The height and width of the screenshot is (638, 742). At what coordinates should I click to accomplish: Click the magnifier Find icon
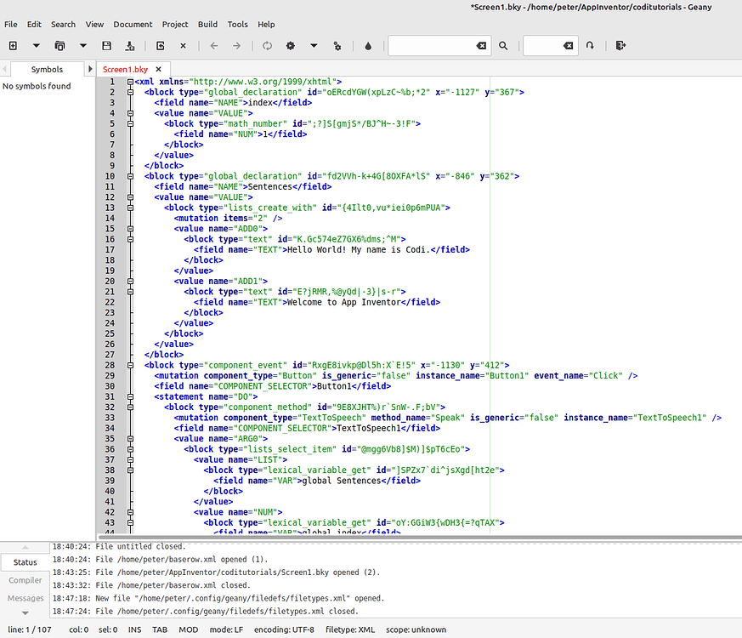tap(503, 45)
